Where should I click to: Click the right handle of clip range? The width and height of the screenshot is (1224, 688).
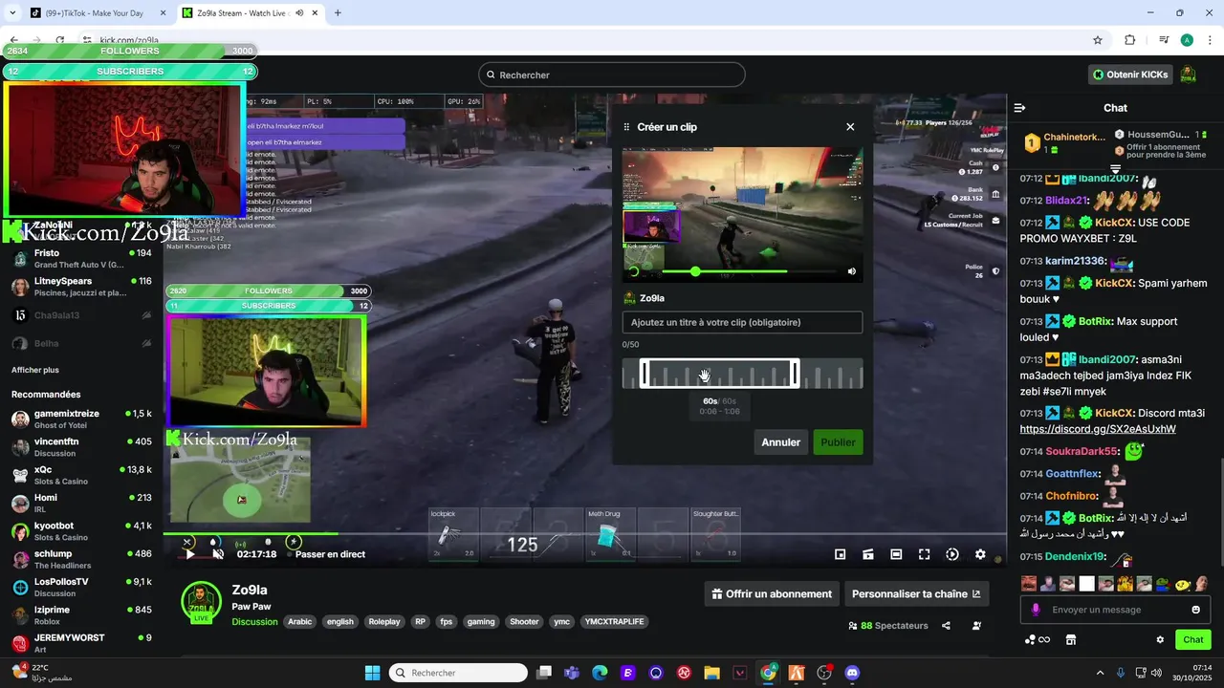tap(795, 374)
